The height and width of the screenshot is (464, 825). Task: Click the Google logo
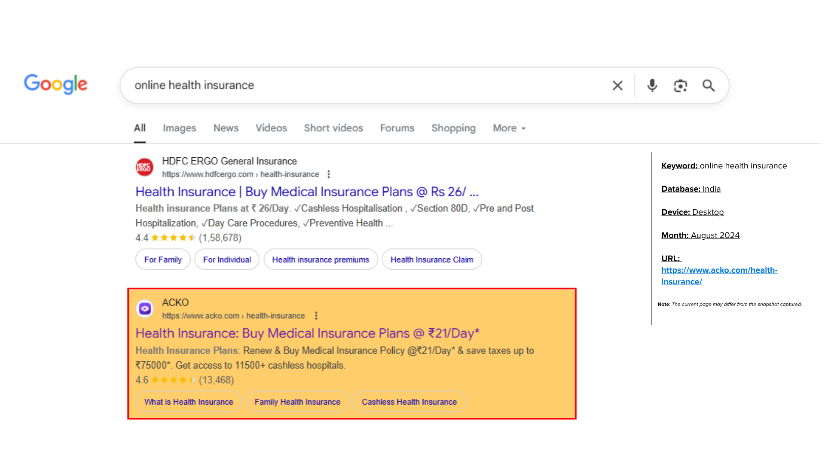tap(55, 85)
